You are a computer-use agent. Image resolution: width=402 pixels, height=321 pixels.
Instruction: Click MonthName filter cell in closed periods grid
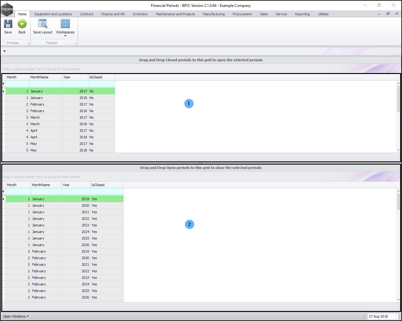point(46,192)
